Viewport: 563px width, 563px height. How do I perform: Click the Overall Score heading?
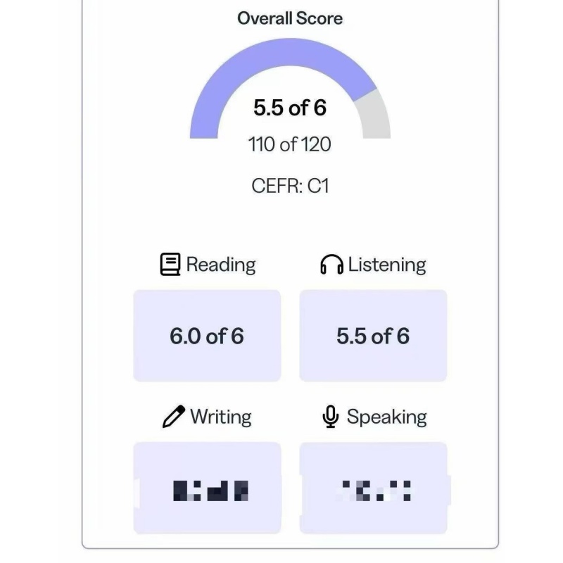pyautogui.click(x=290, y=18)
